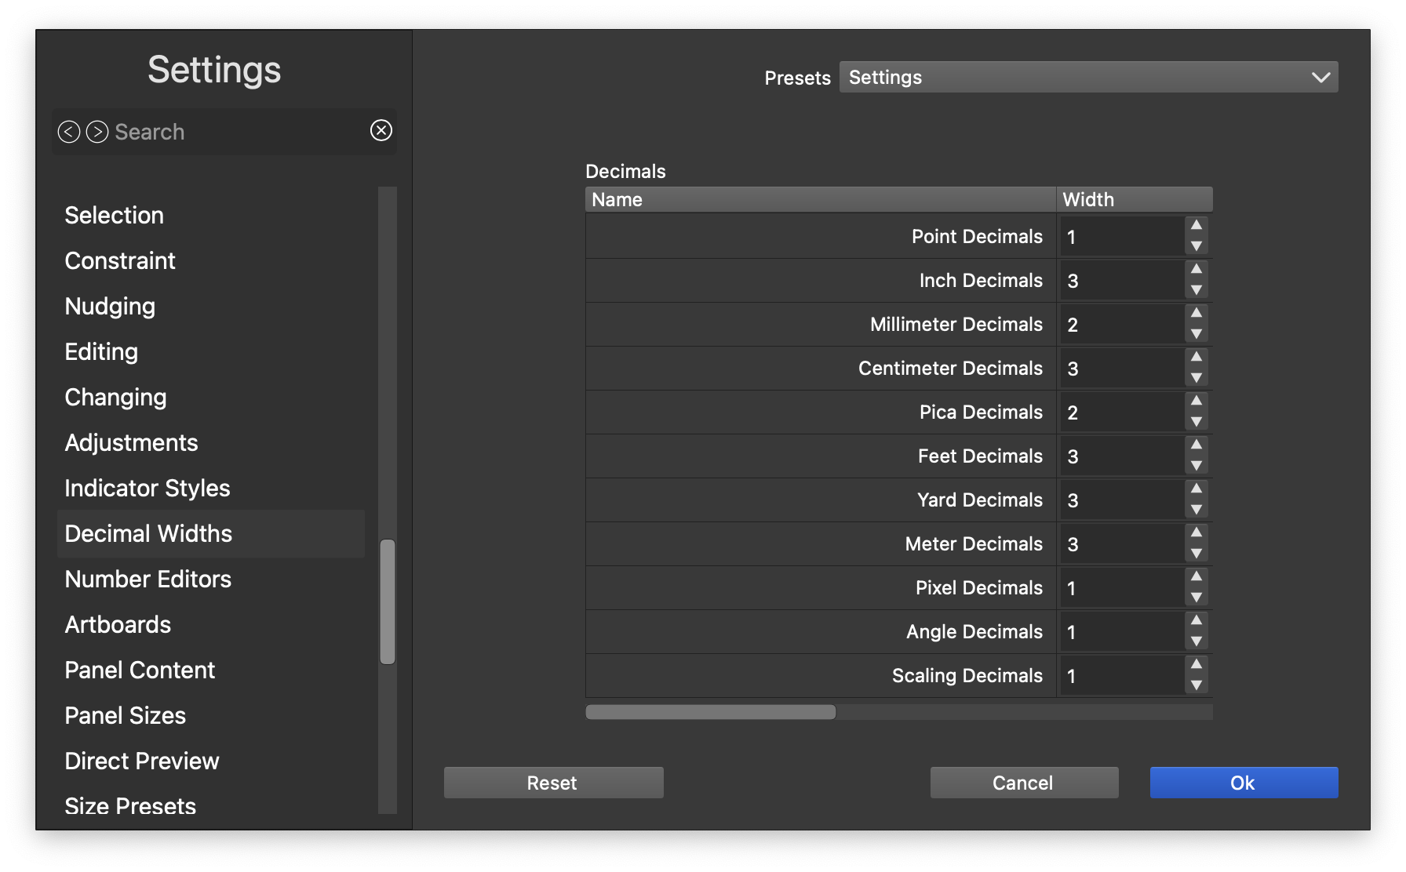The width and height of the screenshot is (1406, 872).
Task: Increase Angle Decimals with up arrow
Action: tap(1197, 621)
